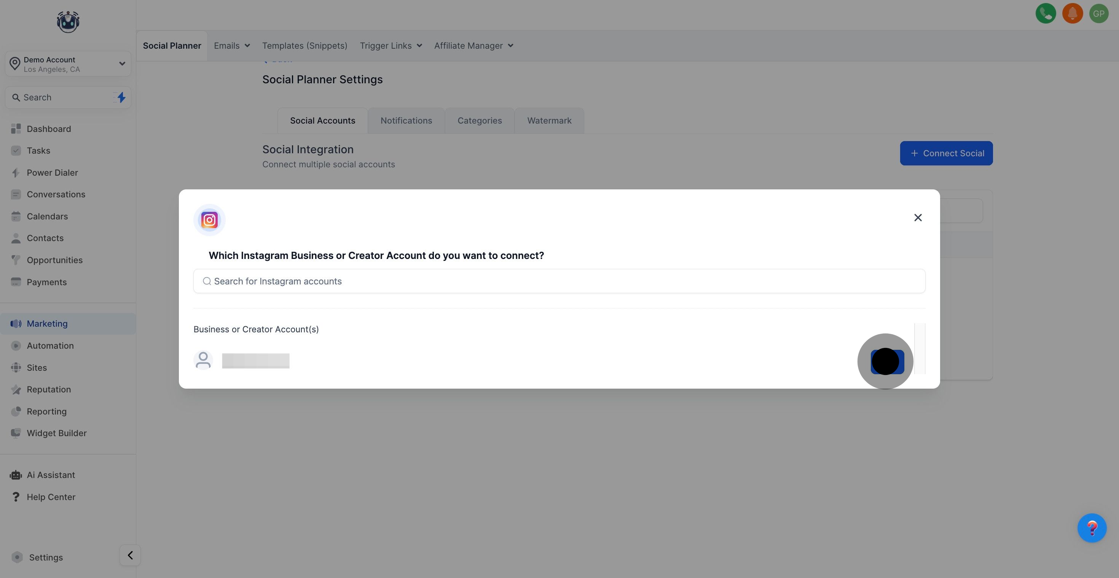1119x578 pixels.
Task: Close the Instagram account dialog
Action: pyautogui.click(x=917, y=218)
